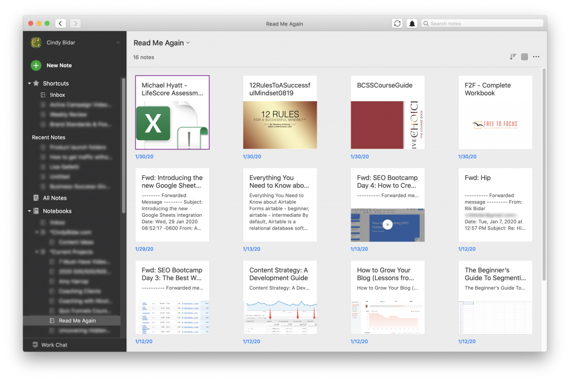Click the Shortcuts star icon
The height and width of the screenshot is (382, 570).
click(36, 83)
